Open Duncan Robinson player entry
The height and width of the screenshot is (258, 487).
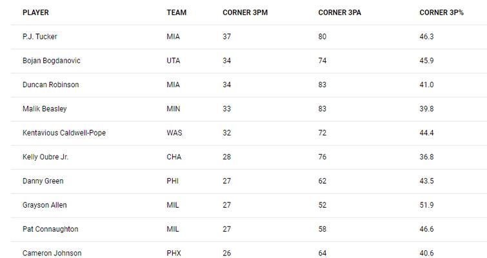pyautogui.click(x=50, y=84)
